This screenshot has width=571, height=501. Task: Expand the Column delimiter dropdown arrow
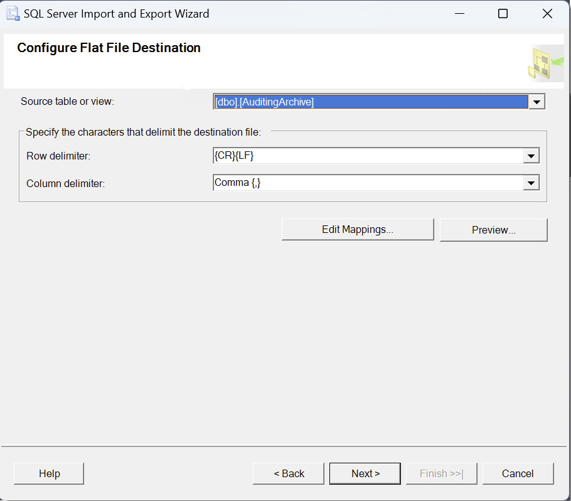(x=531, y=183)
